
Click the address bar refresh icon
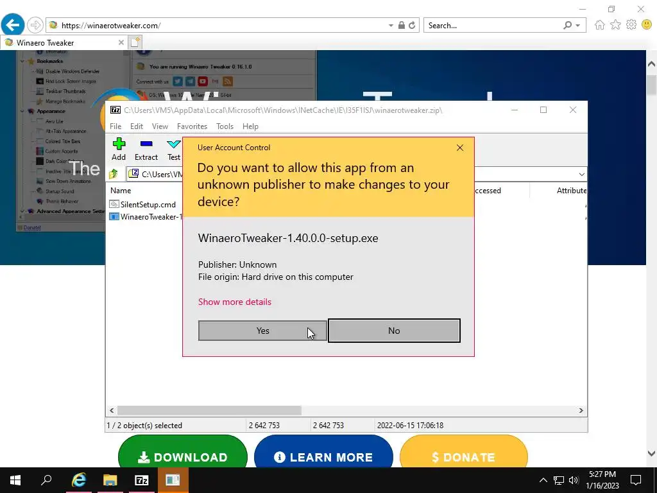pos(412,25)
